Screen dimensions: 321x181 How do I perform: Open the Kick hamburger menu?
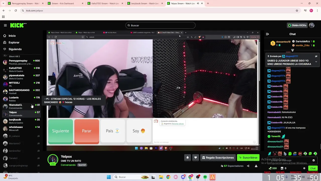coord(5,25)
